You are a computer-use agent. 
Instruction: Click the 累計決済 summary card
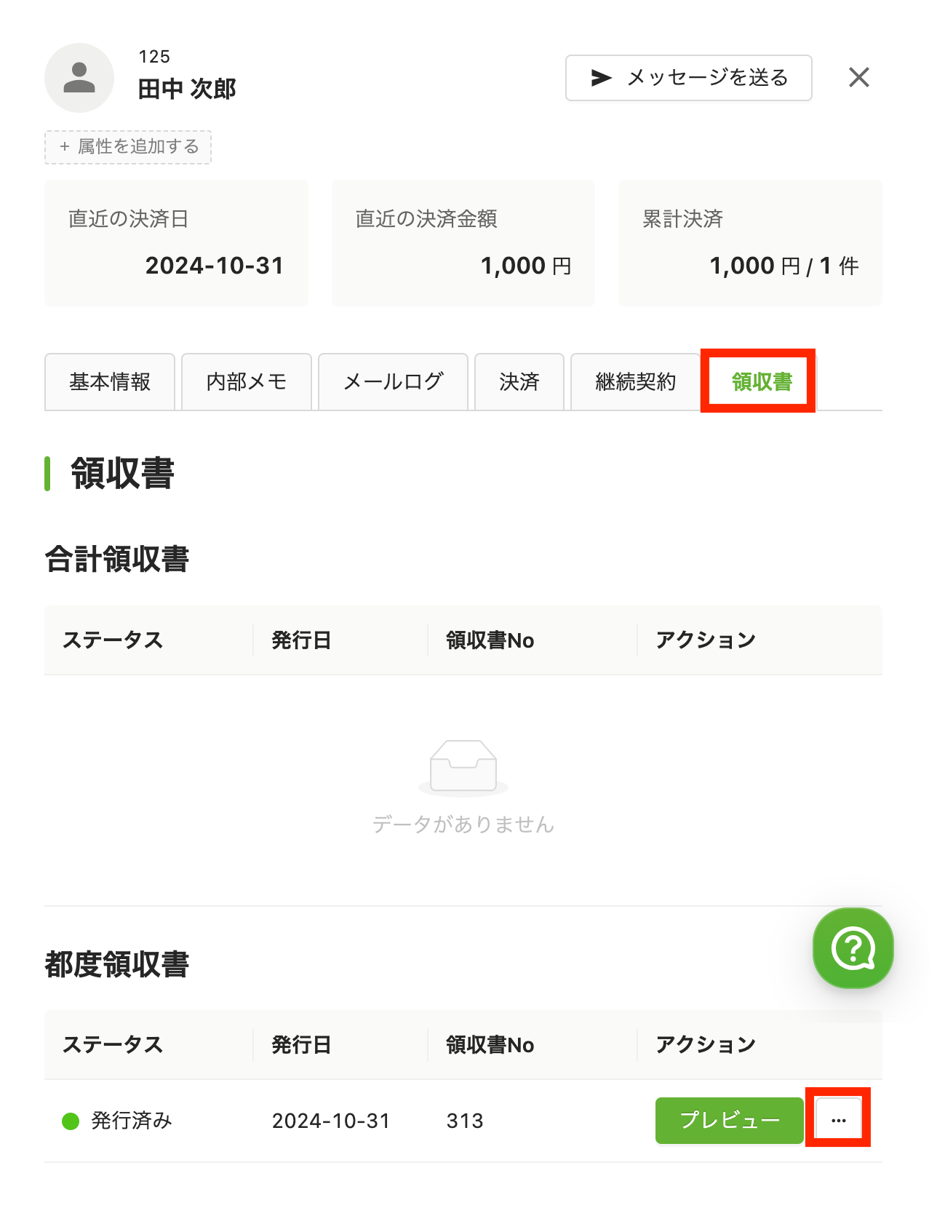(x=750, y=243)
